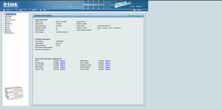Image resolution: width=222 pixels, height=109 pixels.
Task: Click the D-Link logo
Action: 11,5
